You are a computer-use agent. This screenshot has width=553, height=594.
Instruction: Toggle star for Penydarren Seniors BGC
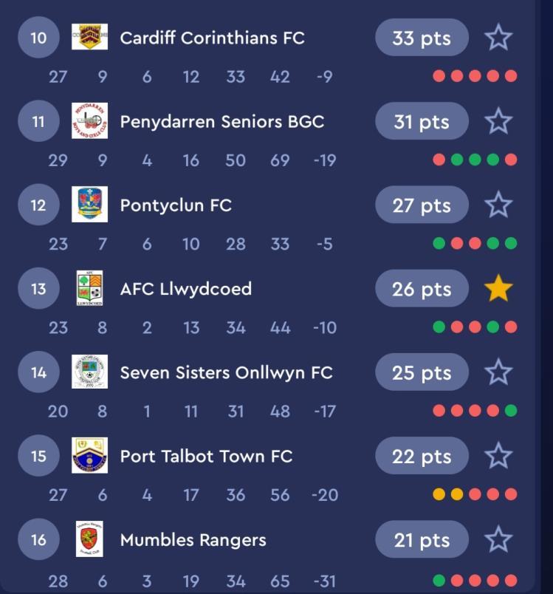[498, 121]
